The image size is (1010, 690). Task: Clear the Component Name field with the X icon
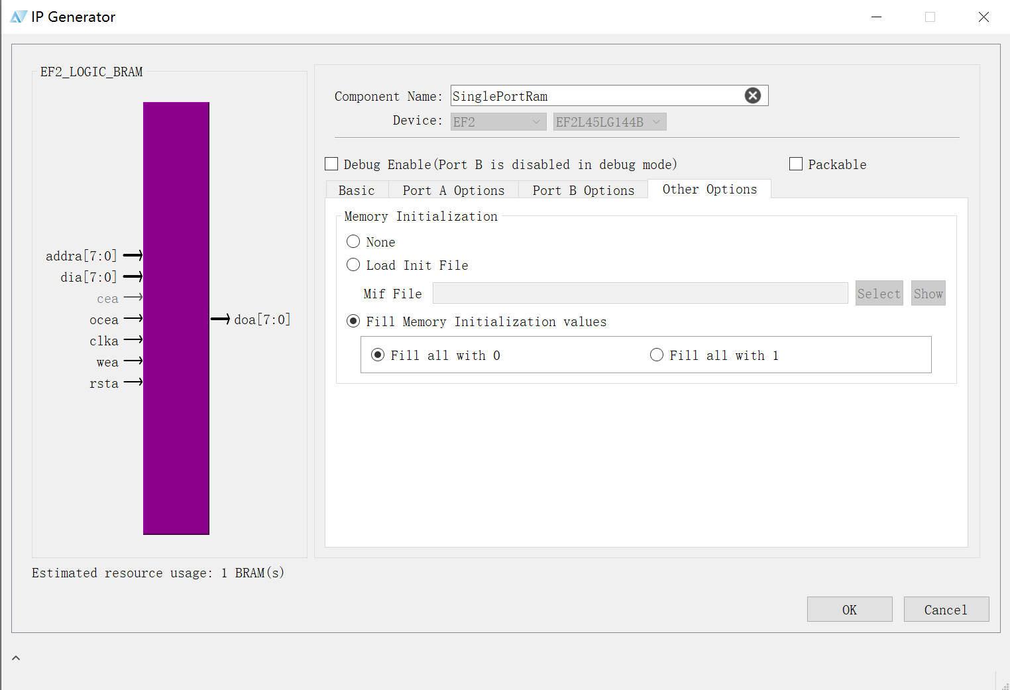pos(753,95)
